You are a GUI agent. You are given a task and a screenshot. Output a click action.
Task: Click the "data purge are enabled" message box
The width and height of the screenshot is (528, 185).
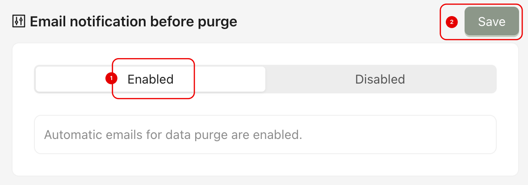coord(265,135)
